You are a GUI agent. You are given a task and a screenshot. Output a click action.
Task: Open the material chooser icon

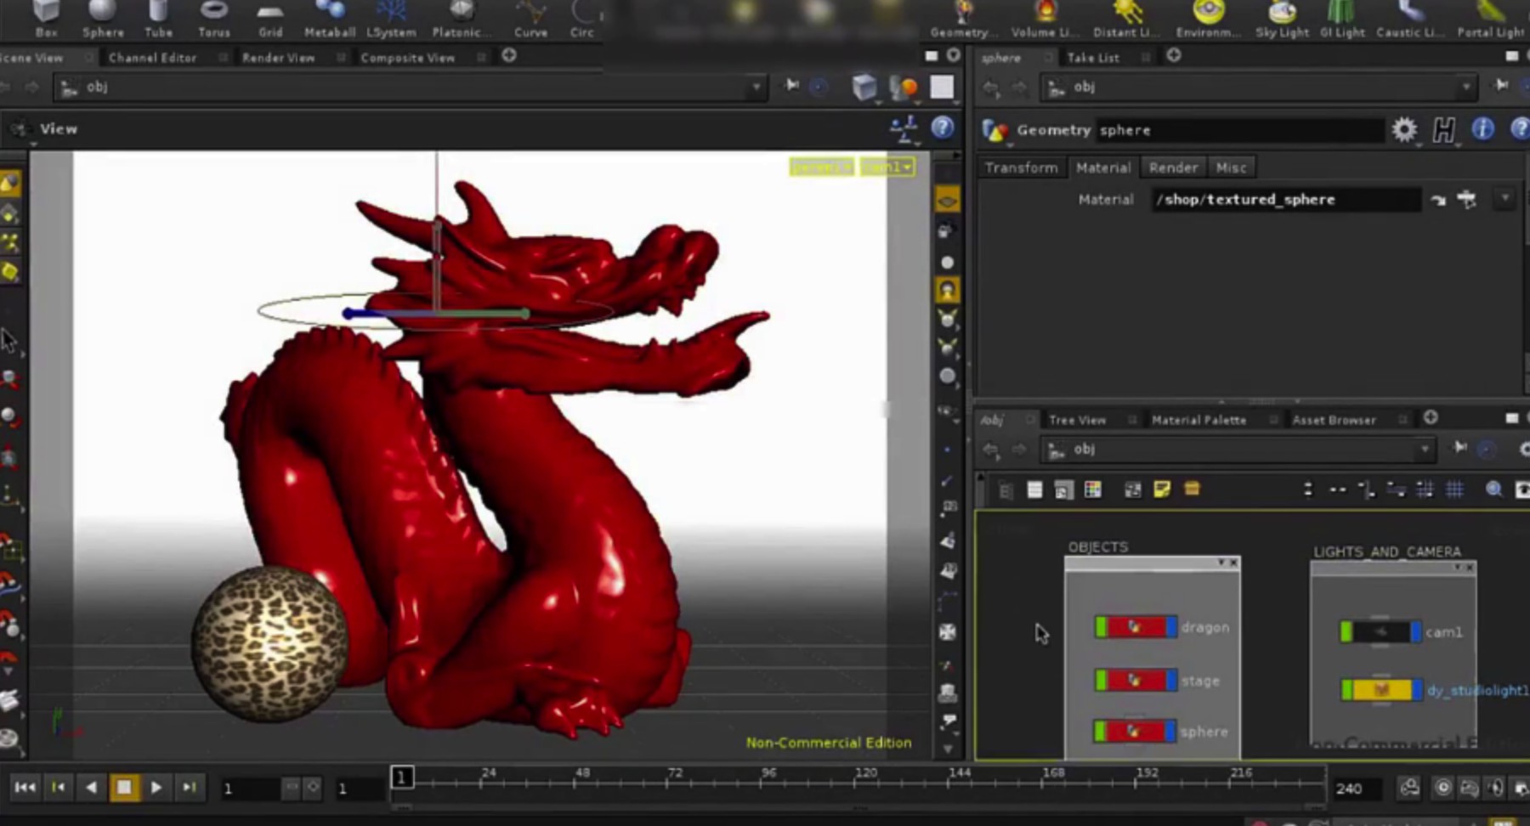[x=1467, y=200]
